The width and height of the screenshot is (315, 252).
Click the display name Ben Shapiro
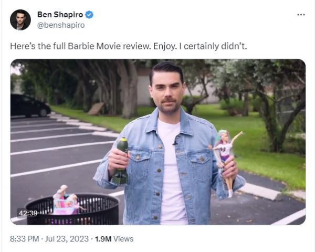pos(60,15)
